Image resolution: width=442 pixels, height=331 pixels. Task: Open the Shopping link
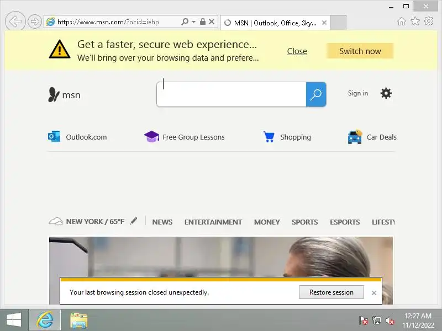point(296,137)
